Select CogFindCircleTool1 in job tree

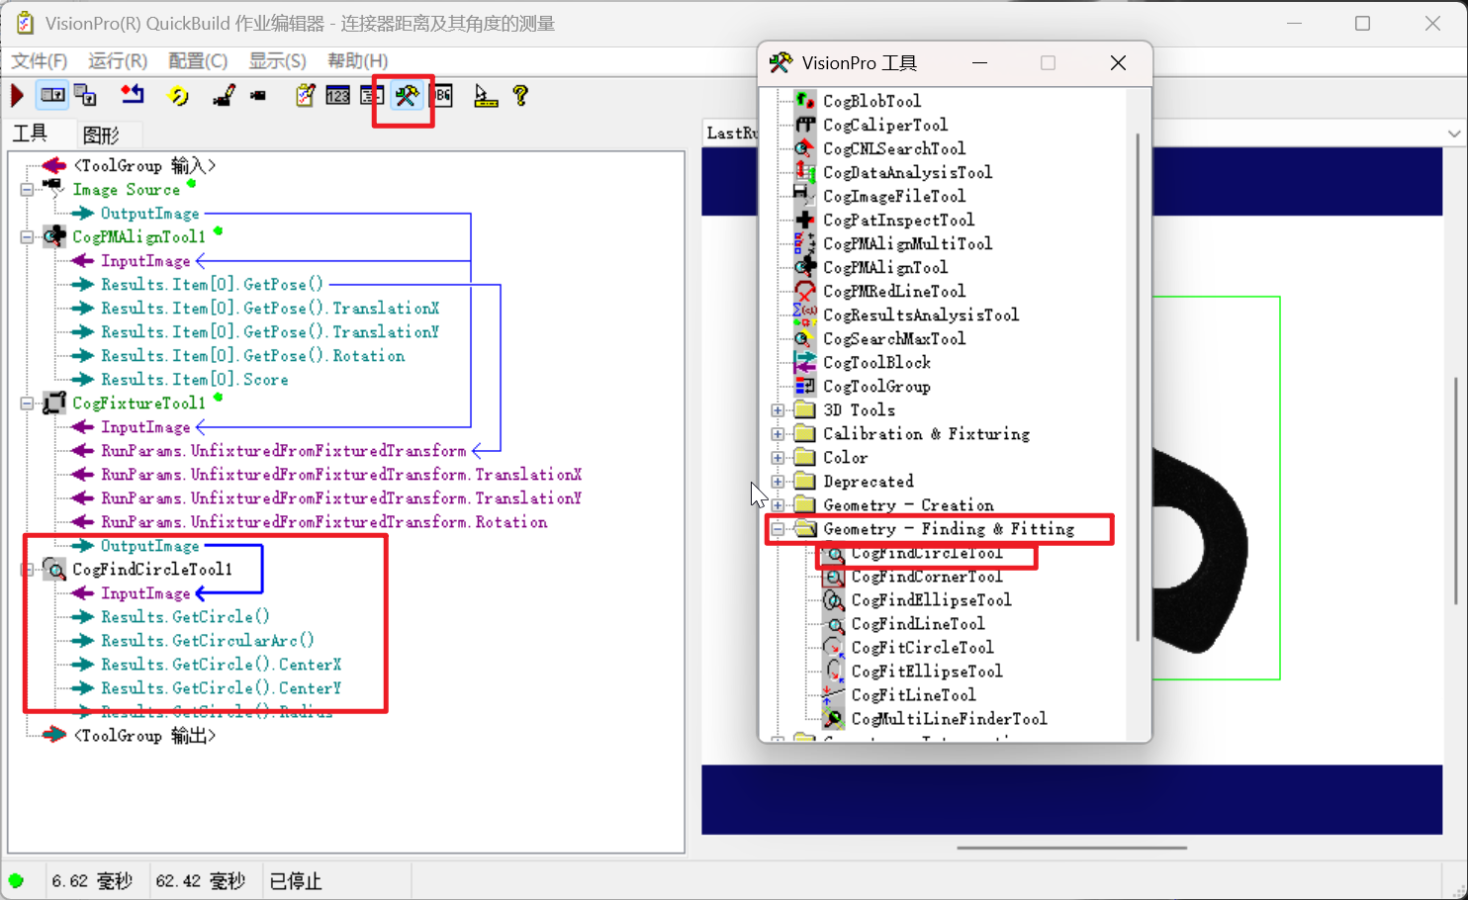click(x=152, y=570)
